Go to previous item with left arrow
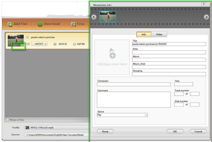The width and height of the screenshot is (212, 142). pos(94,17)
